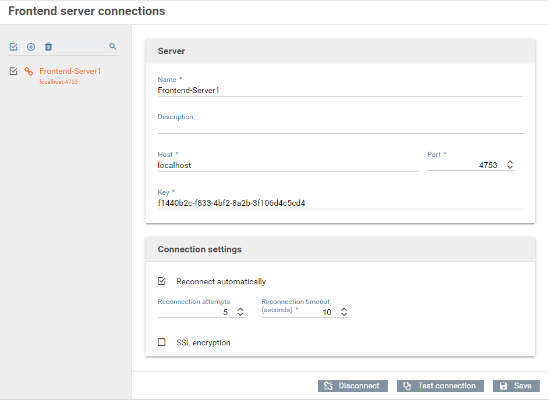Open search in the server list
Screen dimensions: 549x400
pyautogui.click(x=113, y=47)
